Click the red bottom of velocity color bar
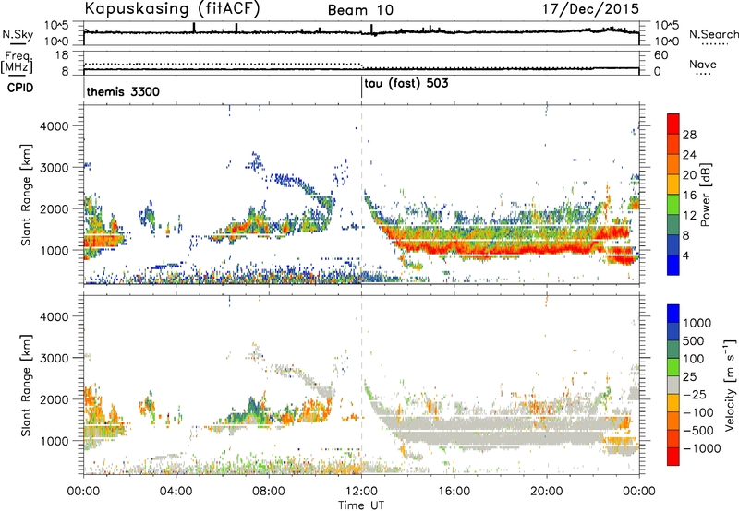The width and height of the screenshot is (739, 511). coord(673,457)
